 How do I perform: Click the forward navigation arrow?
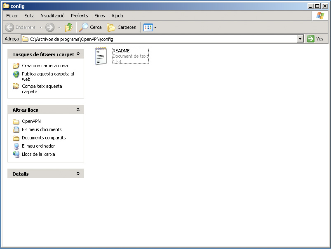pyautogui.click(x=50, y=27)
